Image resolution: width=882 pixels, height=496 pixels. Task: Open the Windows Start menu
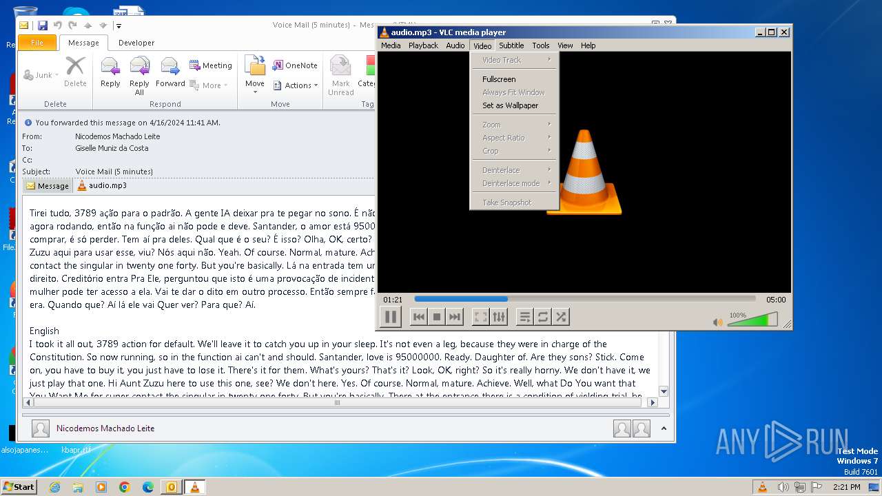tap(19, 486)
